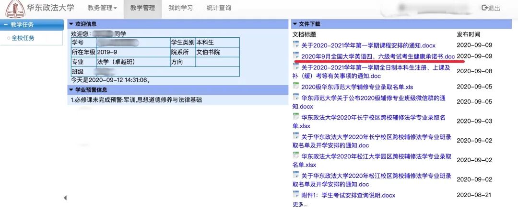Download 关于2020-2021学年第一学期课程安排的通知.docx
Viewport: 518px width, 210px height.
[368, 45]
